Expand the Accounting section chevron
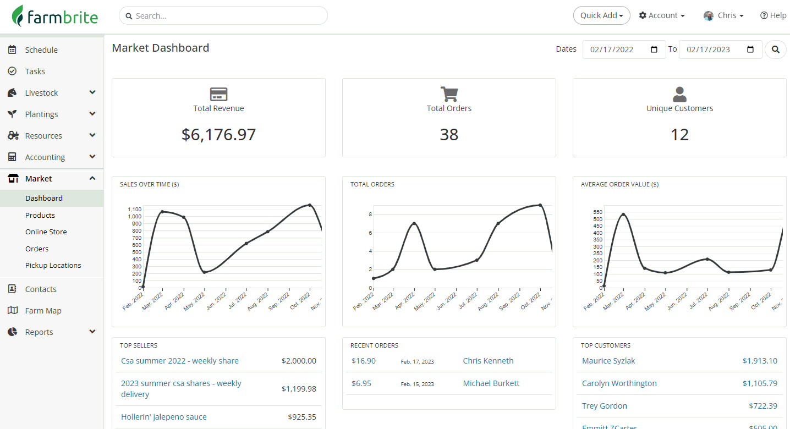This screenshot has height=429, width=790. click(92, 157)
